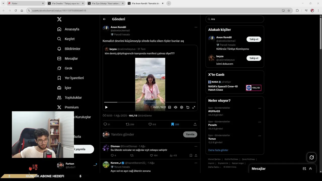Click the browser home button

pos(22,11)
